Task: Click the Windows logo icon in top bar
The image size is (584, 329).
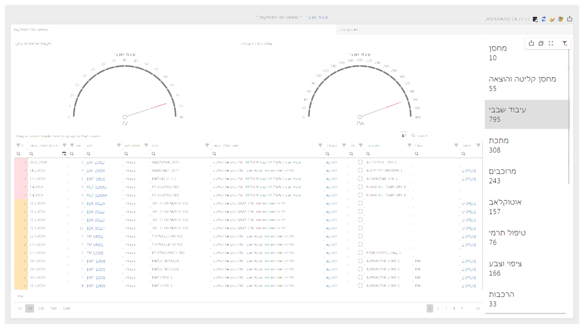Action: (x=560, y=19)
